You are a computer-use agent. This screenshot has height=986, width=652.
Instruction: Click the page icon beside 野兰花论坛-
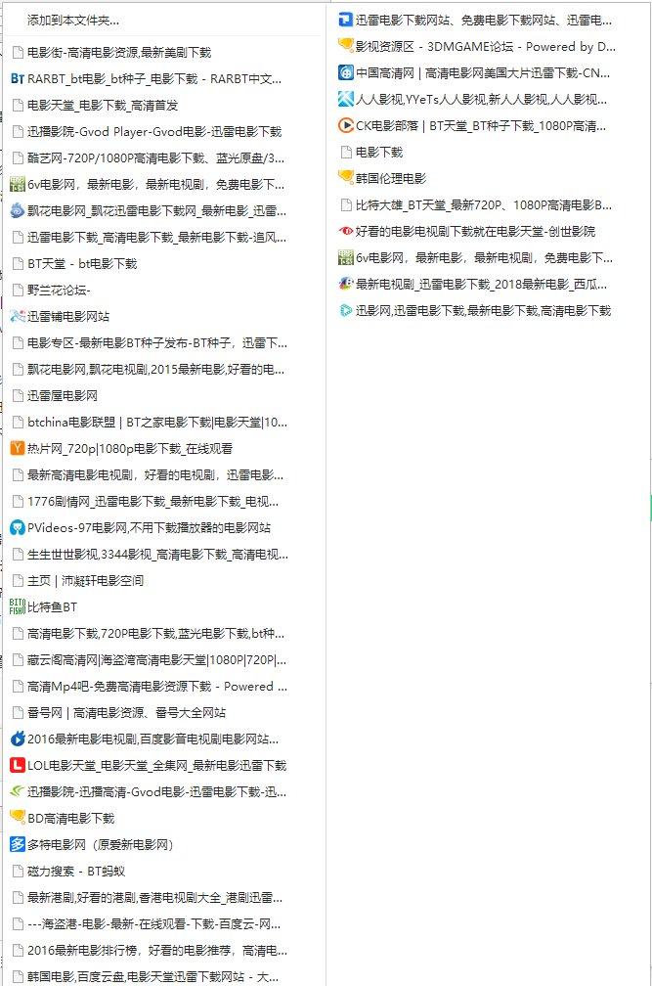coord(19,290)
